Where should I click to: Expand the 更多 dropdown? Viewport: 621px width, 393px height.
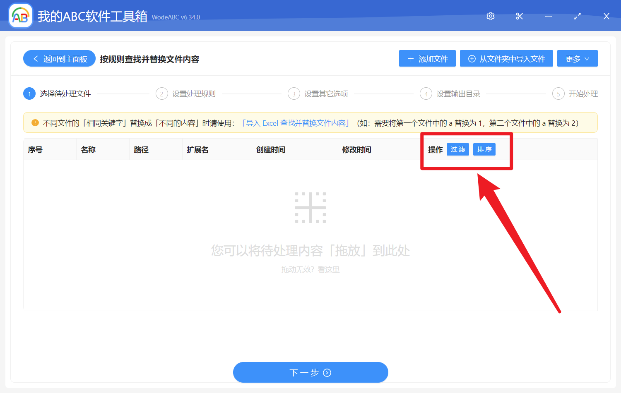point(578,59)
